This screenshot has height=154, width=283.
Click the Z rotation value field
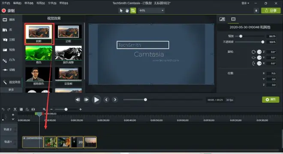click(271, 52)
